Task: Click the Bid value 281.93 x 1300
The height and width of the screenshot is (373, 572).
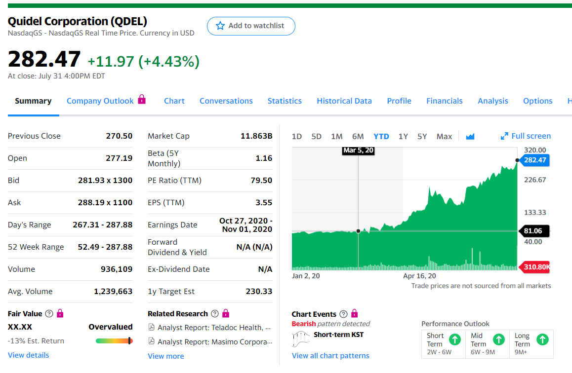Action: (x=105, y=180)
